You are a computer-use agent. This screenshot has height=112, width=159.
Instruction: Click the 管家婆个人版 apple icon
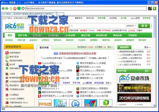pyautogui.click(x=78, y=92)
